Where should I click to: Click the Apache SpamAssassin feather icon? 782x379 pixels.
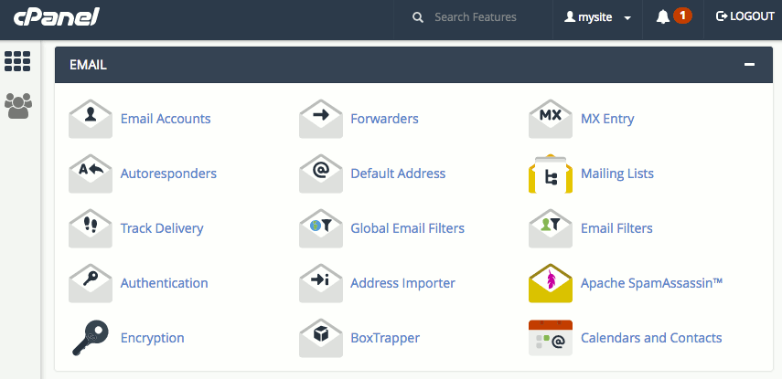click(551, 283)
